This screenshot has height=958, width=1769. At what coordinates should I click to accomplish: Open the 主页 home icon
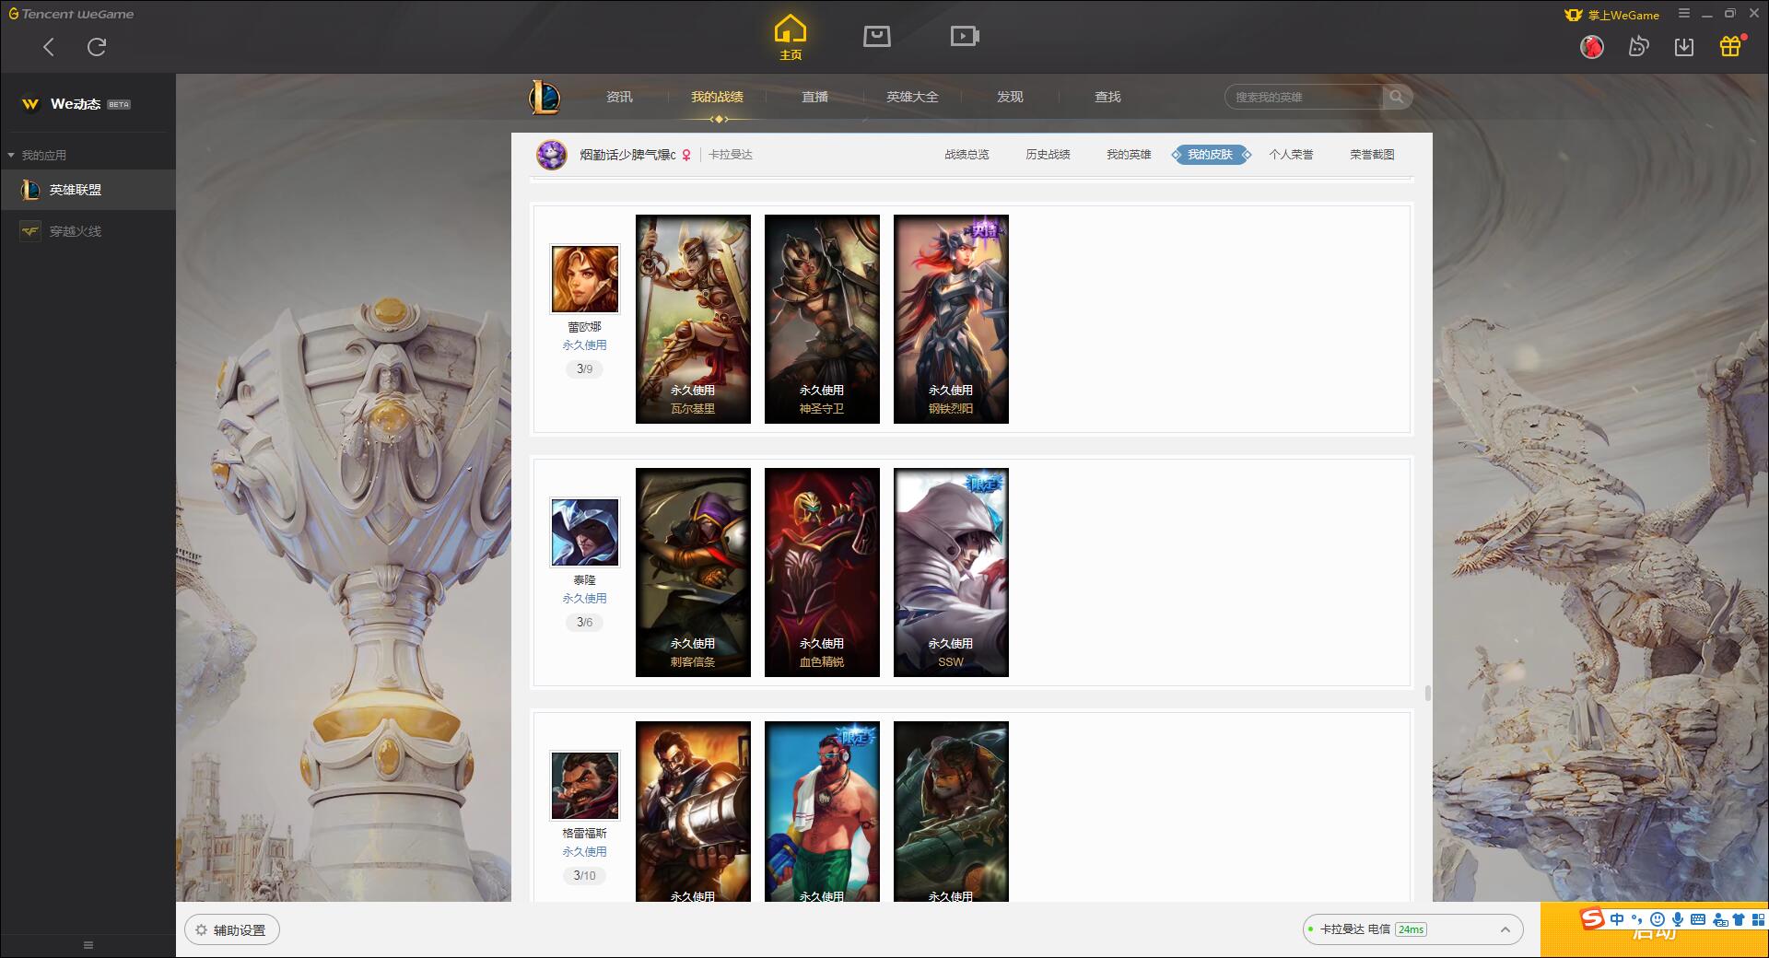(791, 38)
